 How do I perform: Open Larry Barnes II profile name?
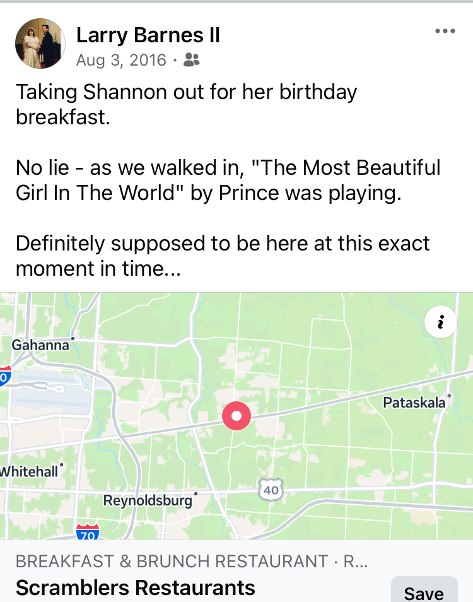(148, 35)
